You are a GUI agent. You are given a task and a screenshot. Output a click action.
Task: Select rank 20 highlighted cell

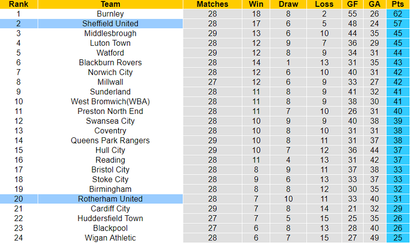tap(18, 199)
